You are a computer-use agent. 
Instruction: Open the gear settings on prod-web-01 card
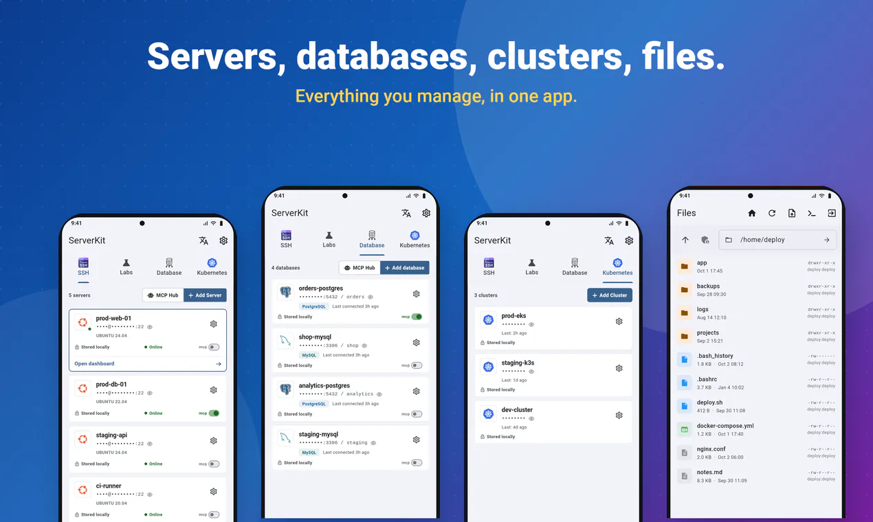pos(214,324)
